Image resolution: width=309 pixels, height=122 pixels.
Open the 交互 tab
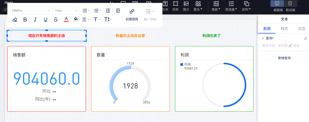(302, 29)
